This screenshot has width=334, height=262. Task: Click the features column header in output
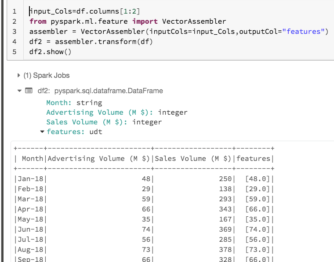(x=254, y=158)
